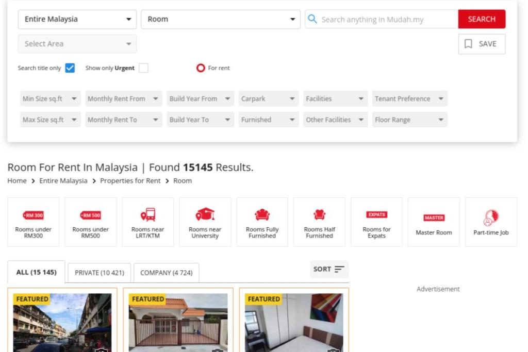Open the Select Area dropdown
This screenshot has width=528, height=352.
click(x=76, y=44)
